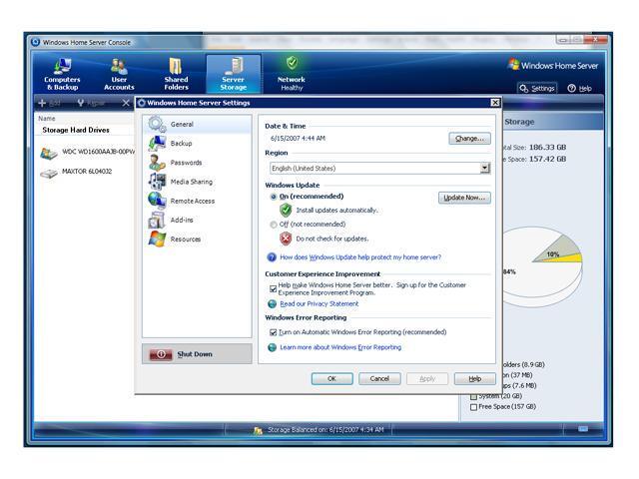
Task: Close the Windows Home Server Settings dialog
Action: click(495, 103)
